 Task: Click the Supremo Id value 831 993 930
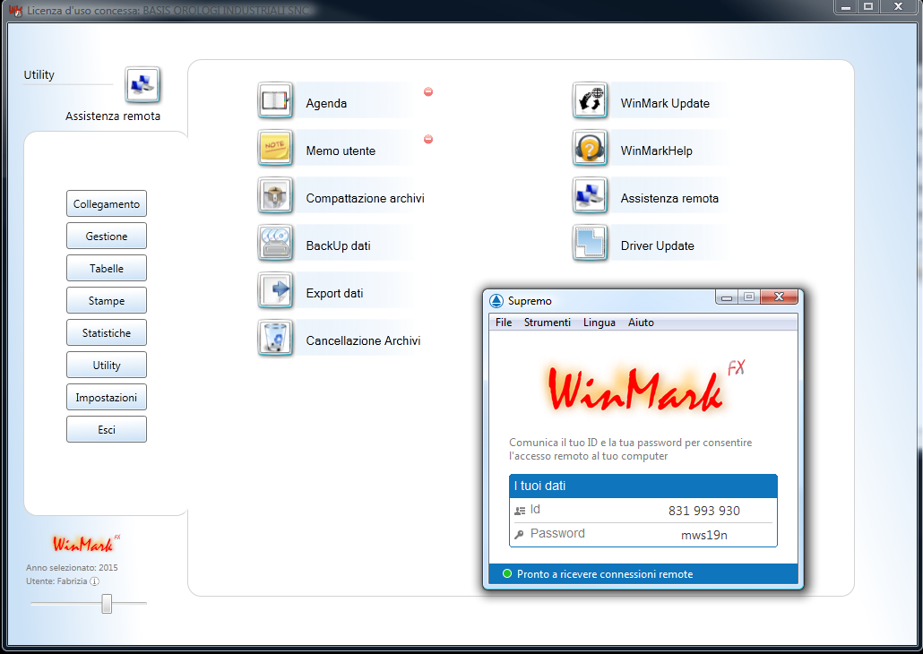coord(704,511)
